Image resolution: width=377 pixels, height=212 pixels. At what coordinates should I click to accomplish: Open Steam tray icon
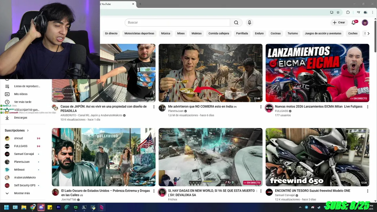coord(319,207)
